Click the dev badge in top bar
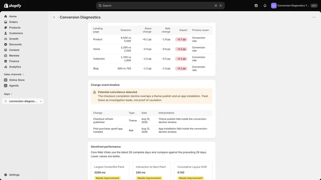The image size is (321, 180). coord(314,6)
